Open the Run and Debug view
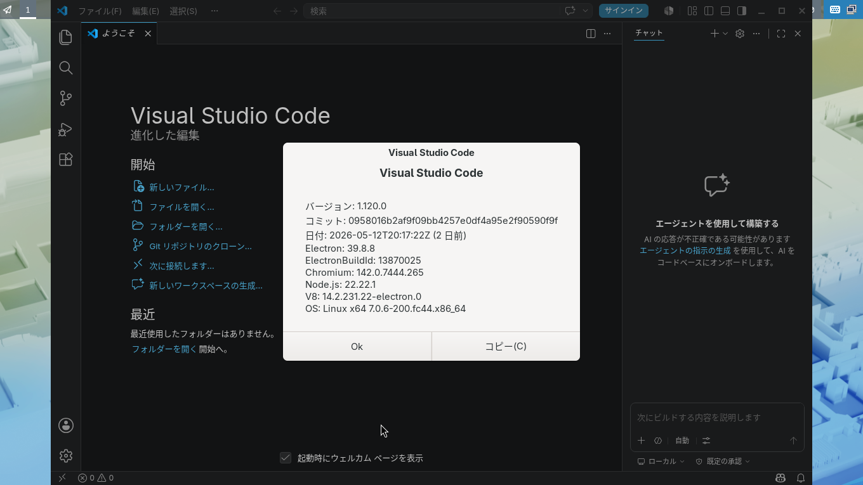863x485 pixels. [65, 129]
